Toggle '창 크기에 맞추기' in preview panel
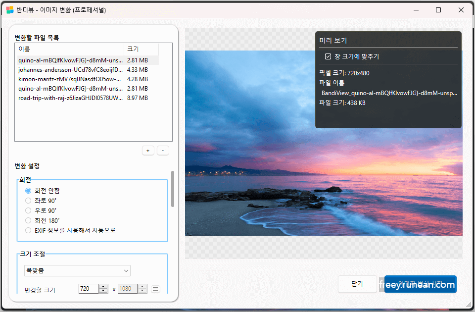The width and height of the screenshot is (475, 312). click(x=328, y=56)
